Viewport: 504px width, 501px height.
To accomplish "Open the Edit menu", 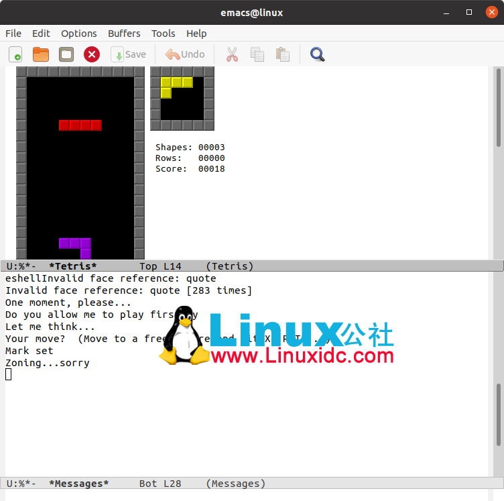I will click(x=41, y=34).
